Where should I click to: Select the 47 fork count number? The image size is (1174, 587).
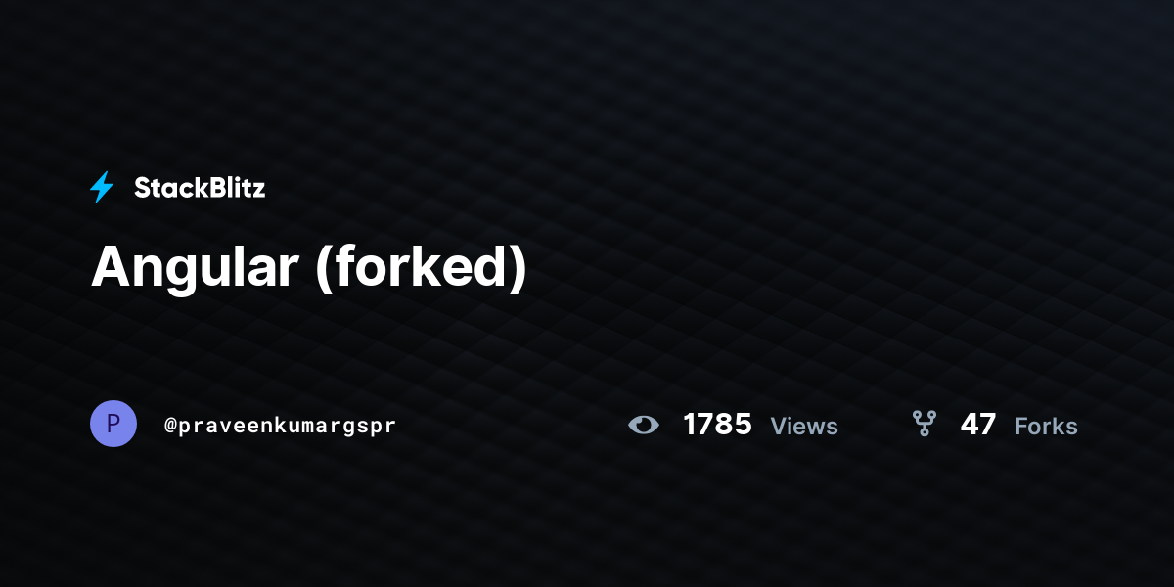point(978,425)
